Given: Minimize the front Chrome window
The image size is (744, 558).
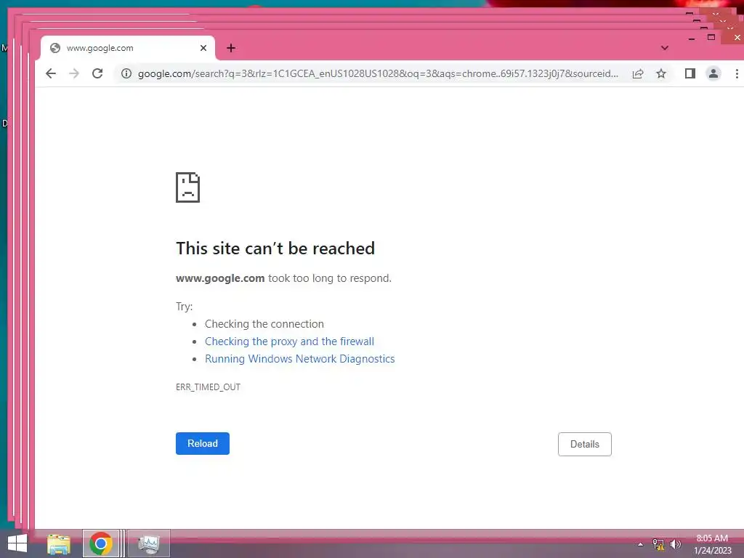Looking at the screenshot, I should (x=692, y=38).
